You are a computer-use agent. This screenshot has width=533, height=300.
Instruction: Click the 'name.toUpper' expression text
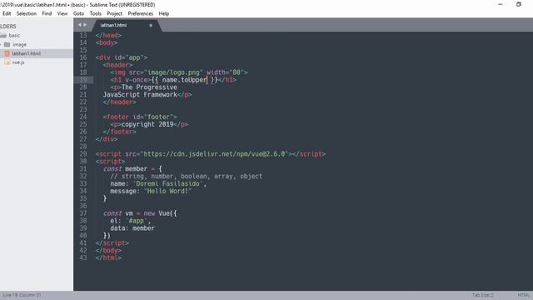(184, 80)
